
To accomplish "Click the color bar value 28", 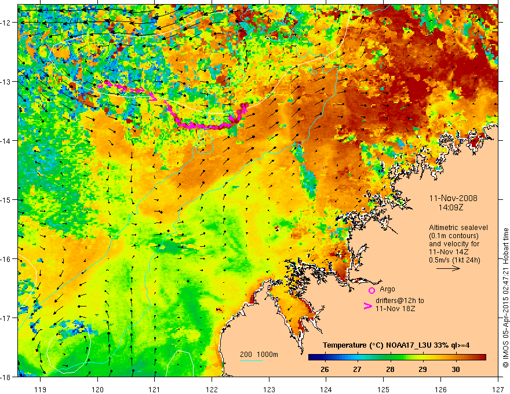I will pyautogui.click(x=390, y=369).
